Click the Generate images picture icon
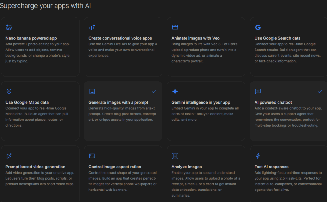Screen dimensions: 327x202 click(92, 92)
